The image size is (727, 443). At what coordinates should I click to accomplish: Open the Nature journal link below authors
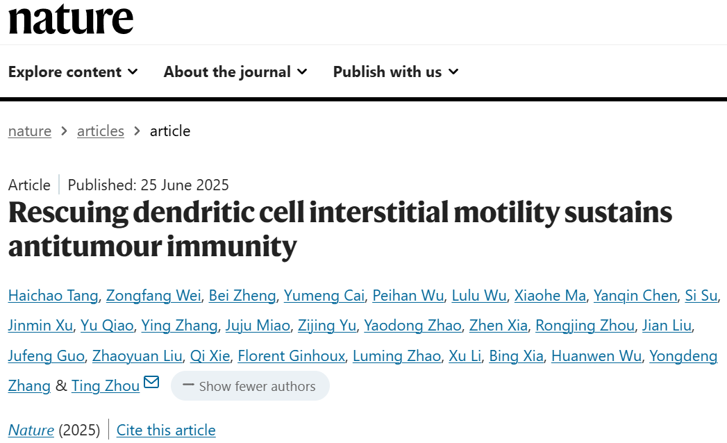[x=31, y=431]
